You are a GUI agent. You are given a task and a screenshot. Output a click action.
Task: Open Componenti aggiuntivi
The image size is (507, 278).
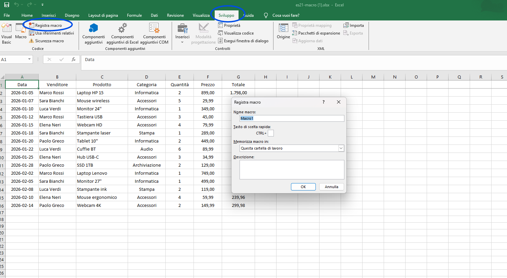coord(93,34)
